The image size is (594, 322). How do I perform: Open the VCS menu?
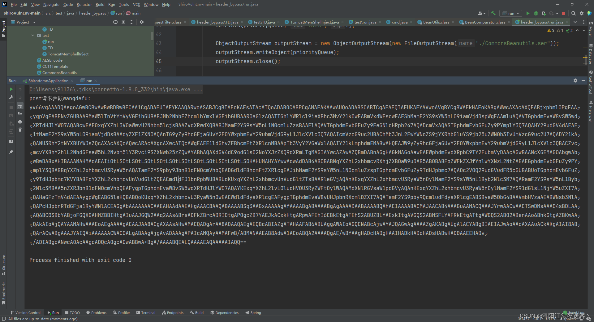click(x=136, y=4)
